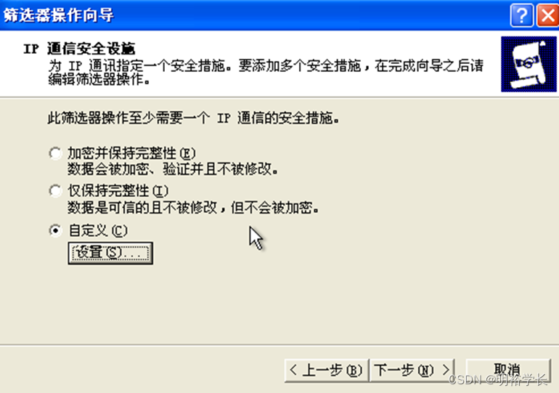
Task: Click the CSDN @明裕学长 watermark text
Action: coord(498,380)
